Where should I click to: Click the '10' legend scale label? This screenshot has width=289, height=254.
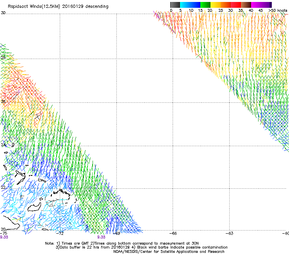191,11
